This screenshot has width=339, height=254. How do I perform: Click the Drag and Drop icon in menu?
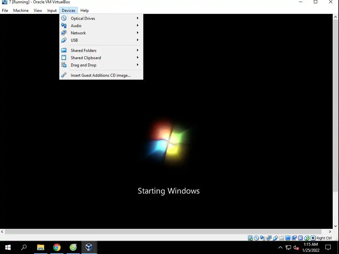tap(64, 65)
